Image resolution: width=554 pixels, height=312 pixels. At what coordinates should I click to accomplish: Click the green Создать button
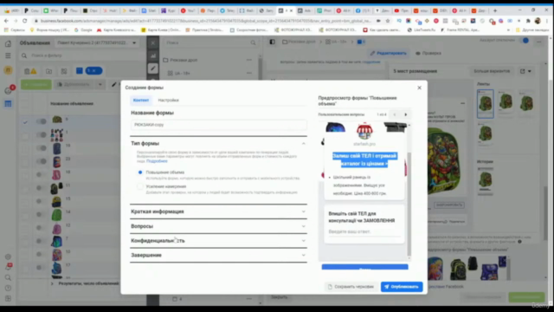tap(36, 85)
